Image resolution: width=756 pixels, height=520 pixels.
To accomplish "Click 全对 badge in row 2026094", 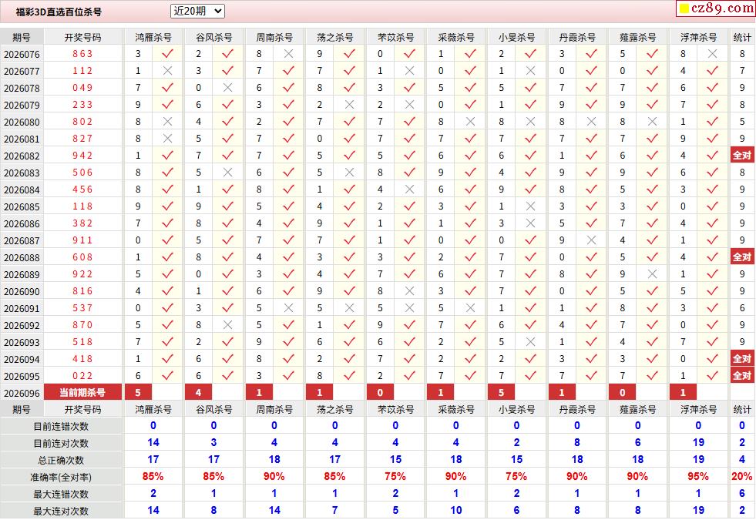I will tap(742, 358).
